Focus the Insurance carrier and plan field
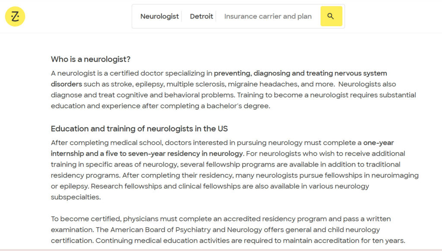The height and width of the screenshot is (251, 442). click(268, 16)
